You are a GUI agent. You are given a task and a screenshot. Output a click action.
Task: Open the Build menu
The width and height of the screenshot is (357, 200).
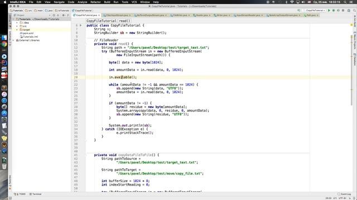107,2
